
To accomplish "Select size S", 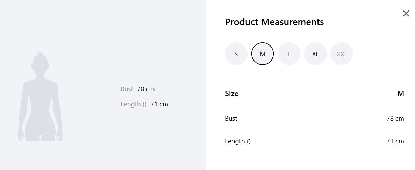I will [236, 54].
